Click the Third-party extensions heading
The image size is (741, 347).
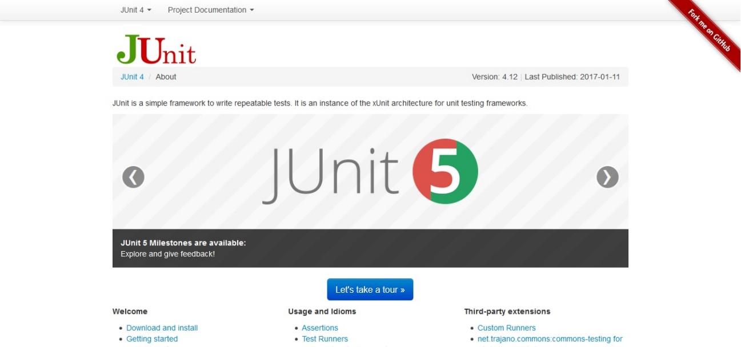507,311
